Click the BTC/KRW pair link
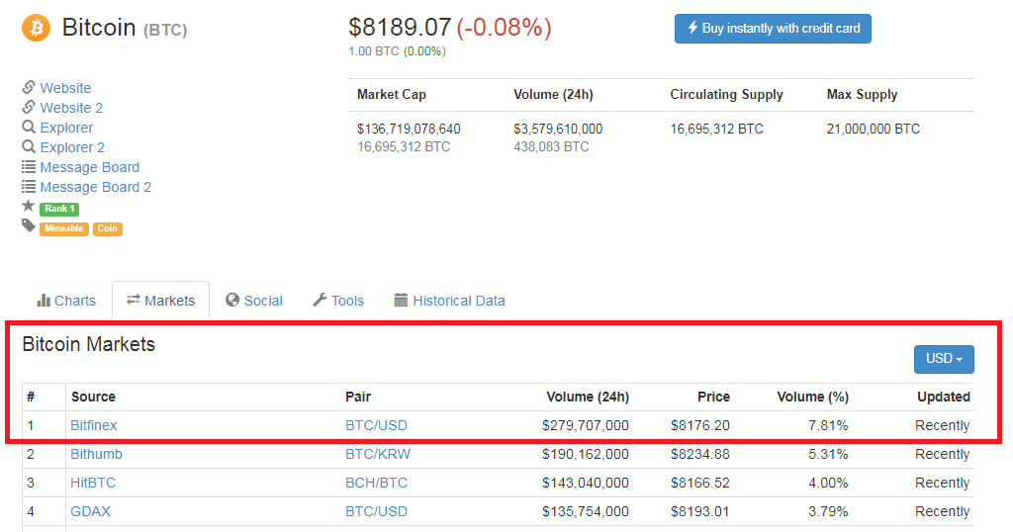1013x532 pixels. pyautogui.click(x=378, y=454)
